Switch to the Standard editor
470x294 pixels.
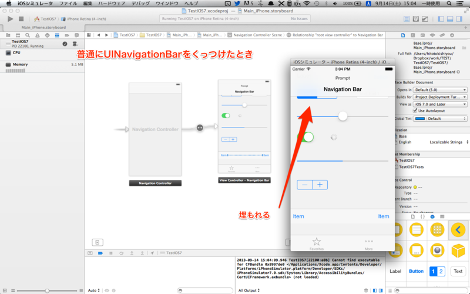pos(407,19)
